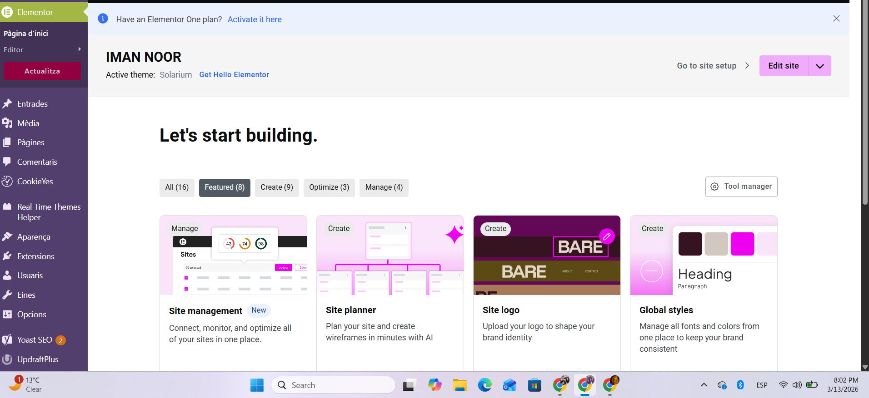Click the Tool manager button

[x=741, y=187]
